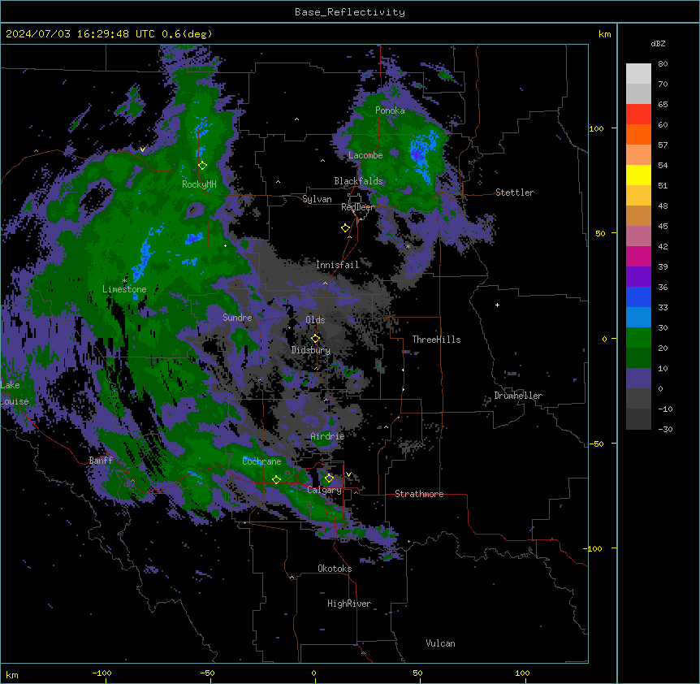Viewport: 700px width, 684px height.
Task: Select the Blackfalds label
Action: [x=358, y=181]
